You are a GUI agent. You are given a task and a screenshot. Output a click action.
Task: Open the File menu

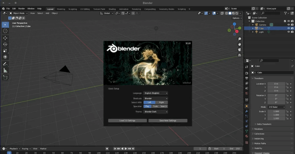tap(8, 9)
